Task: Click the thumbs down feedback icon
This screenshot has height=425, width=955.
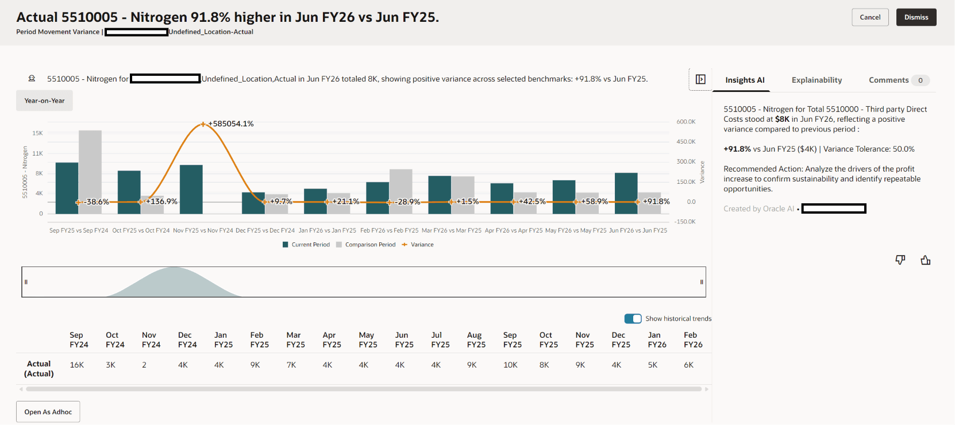Action: 900,260
